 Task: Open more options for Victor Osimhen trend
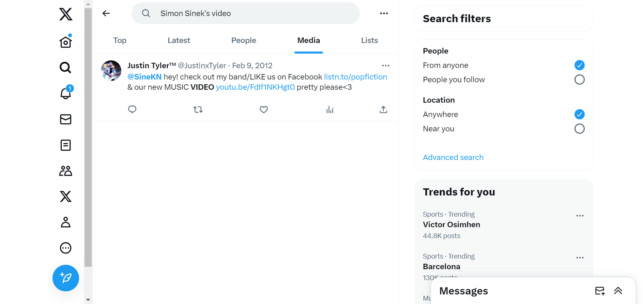[x=580, y=215]
